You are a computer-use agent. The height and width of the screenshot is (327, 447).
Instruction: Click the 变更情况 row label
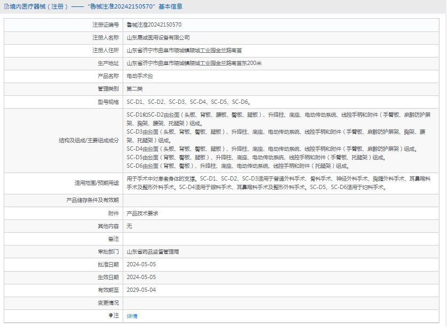[108, 303]
